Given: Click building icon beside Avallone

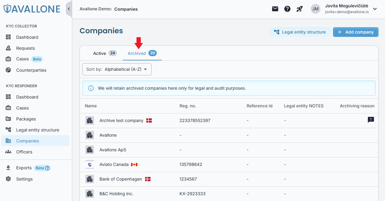Looking at the screenshot, I should coord(90,135).
